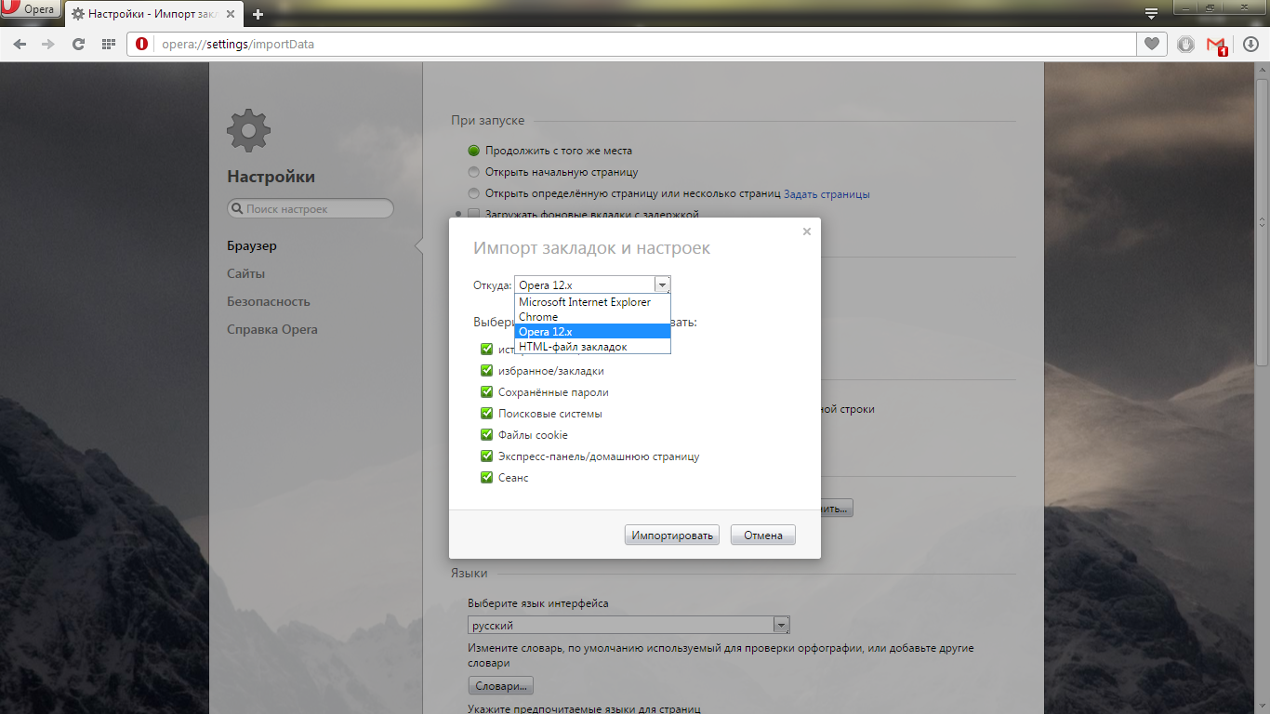Image resolution: width=1270 pixels, height=714 pixels.
Task: Open the Браузер settings section
Action: coord(252,246)
